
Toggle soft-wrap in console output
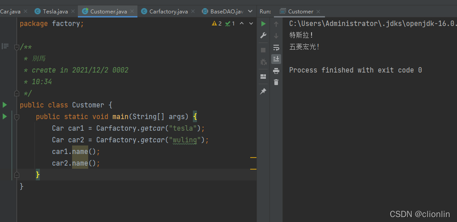coord(276,47)
